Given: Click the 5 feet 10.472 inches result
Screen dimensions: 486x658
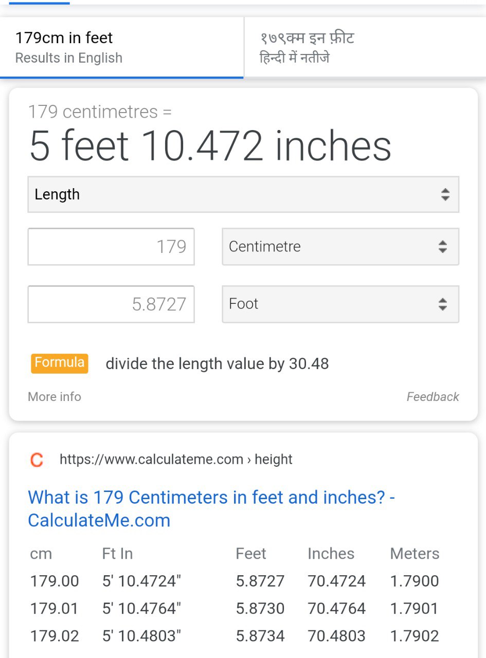Looking at the screenshot, I should (x=210, y=146).
